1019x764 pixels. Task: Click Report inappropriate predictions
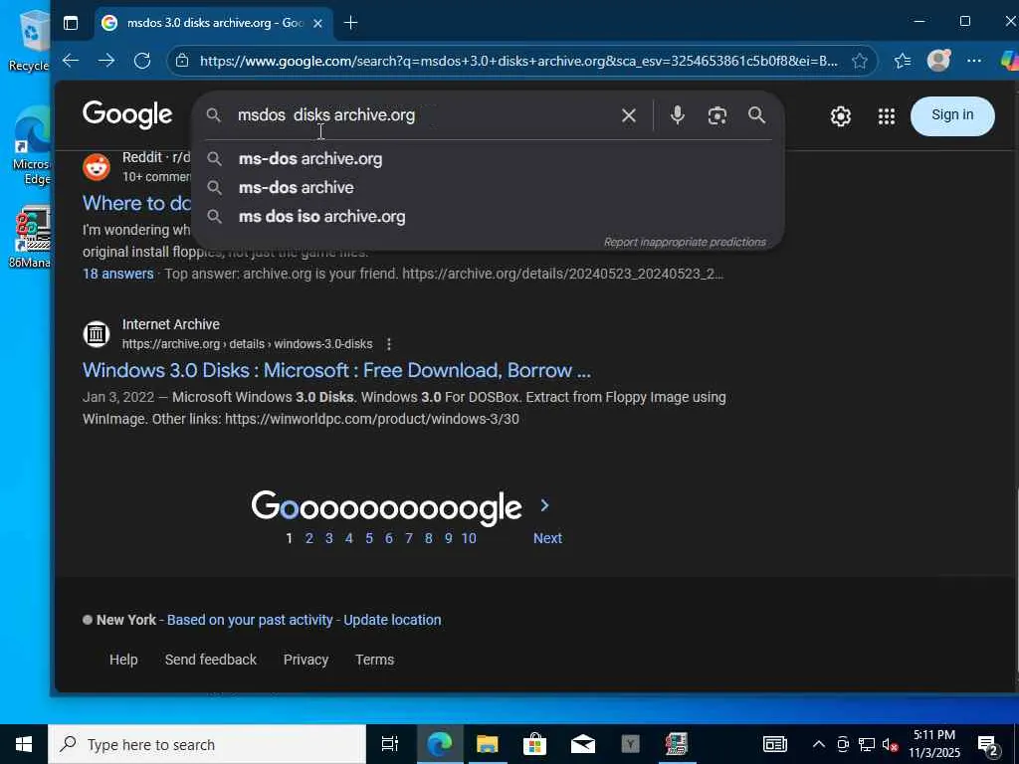(685, 242)
